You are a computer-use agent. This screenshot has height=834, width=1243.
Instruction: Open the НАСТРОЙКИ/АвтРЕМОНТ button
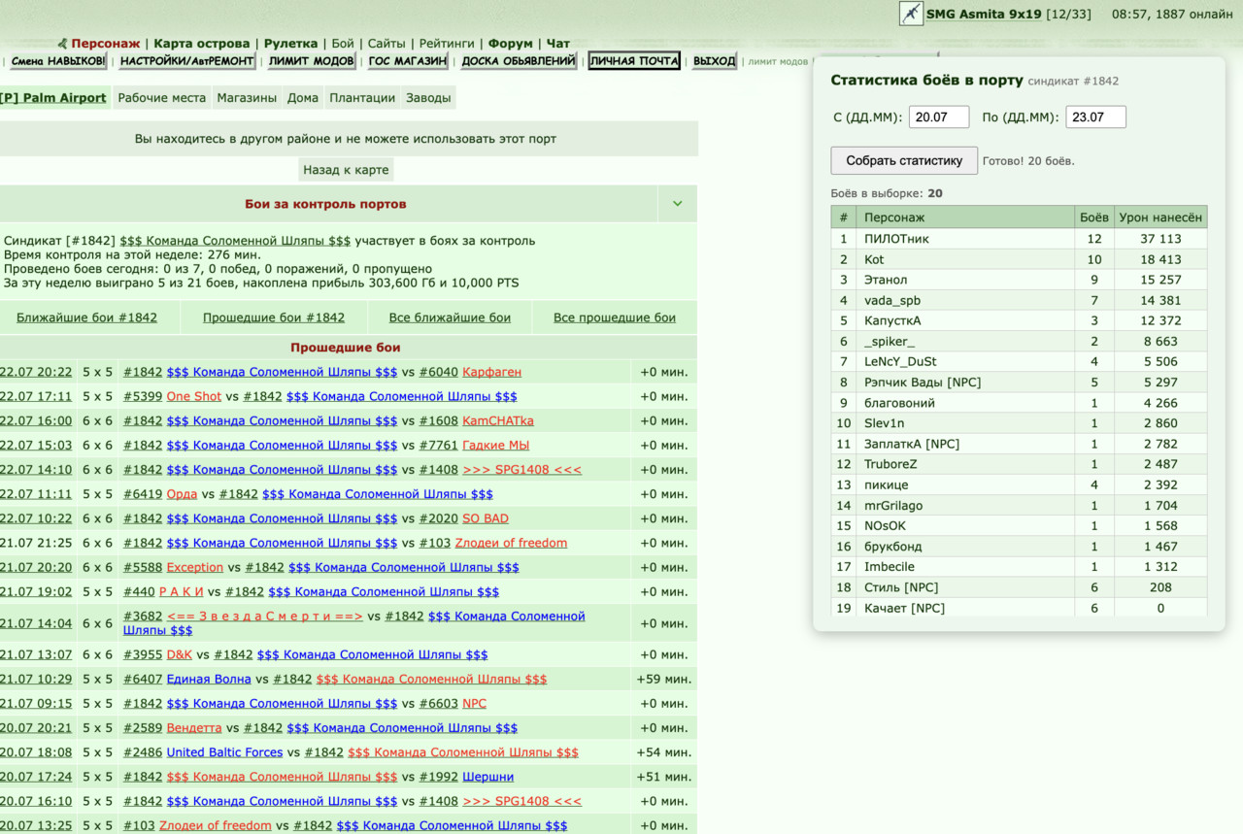click(x=187, y=61)
